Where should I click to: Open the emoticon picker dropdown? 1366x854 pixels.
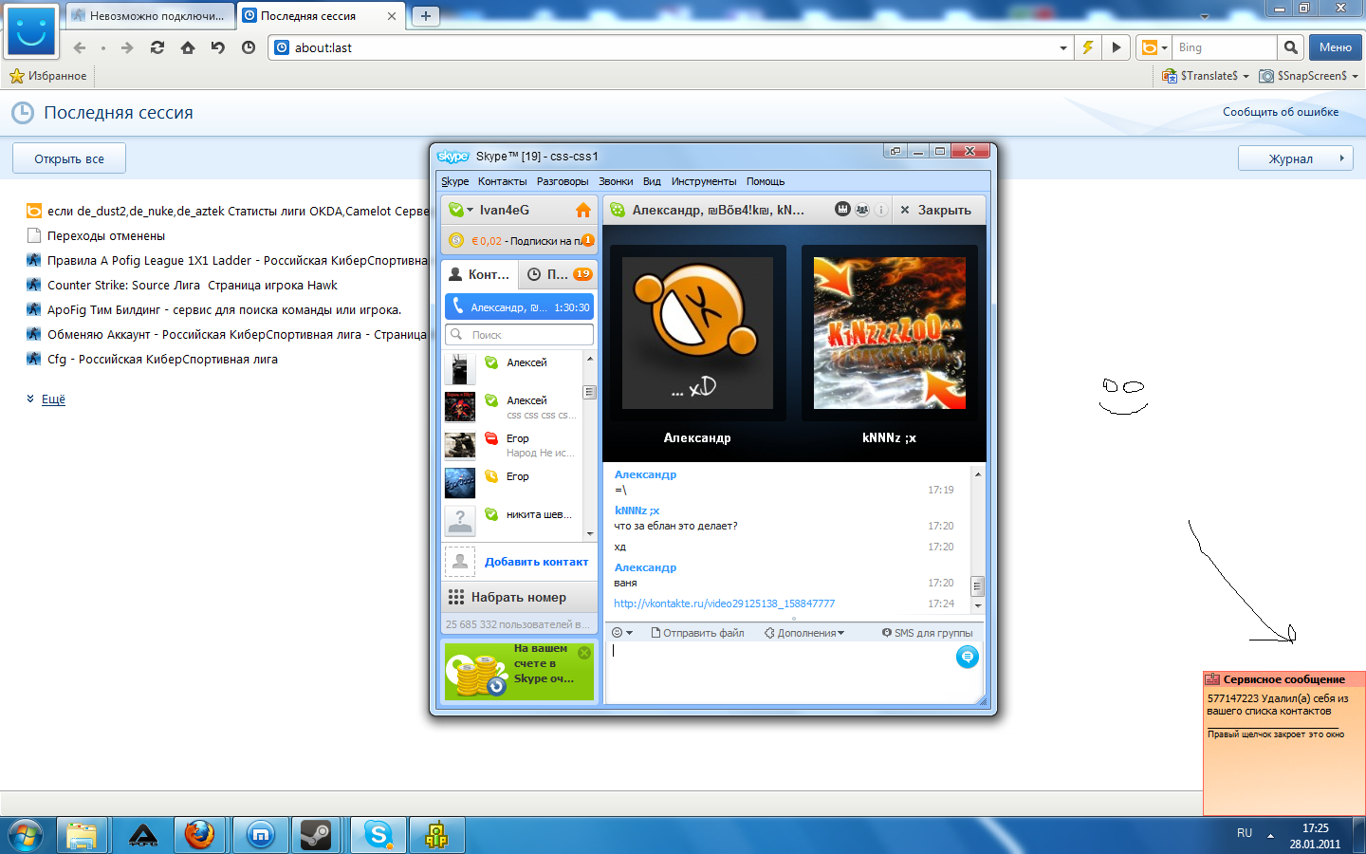[622, 633]
